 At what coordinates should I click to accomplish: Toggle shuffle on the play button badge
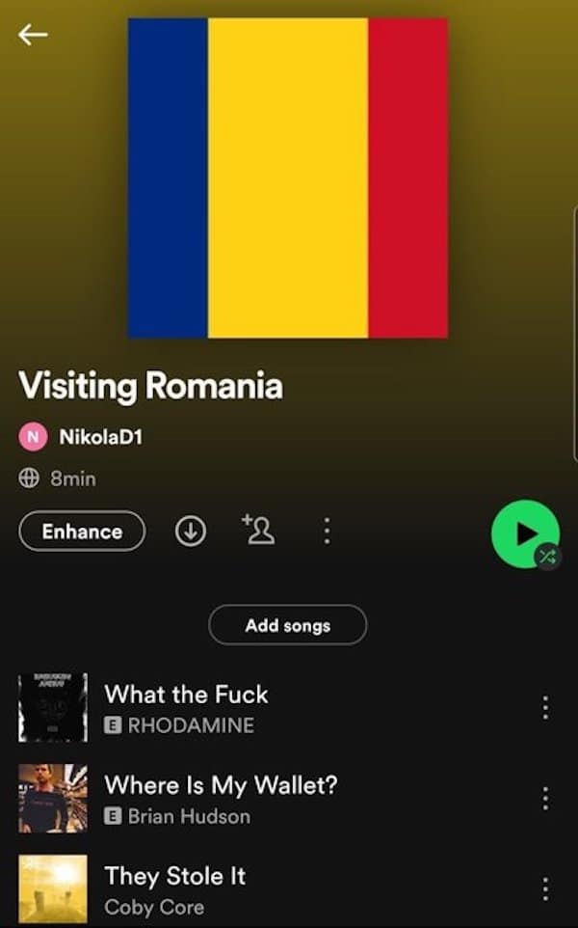(546, 557)
